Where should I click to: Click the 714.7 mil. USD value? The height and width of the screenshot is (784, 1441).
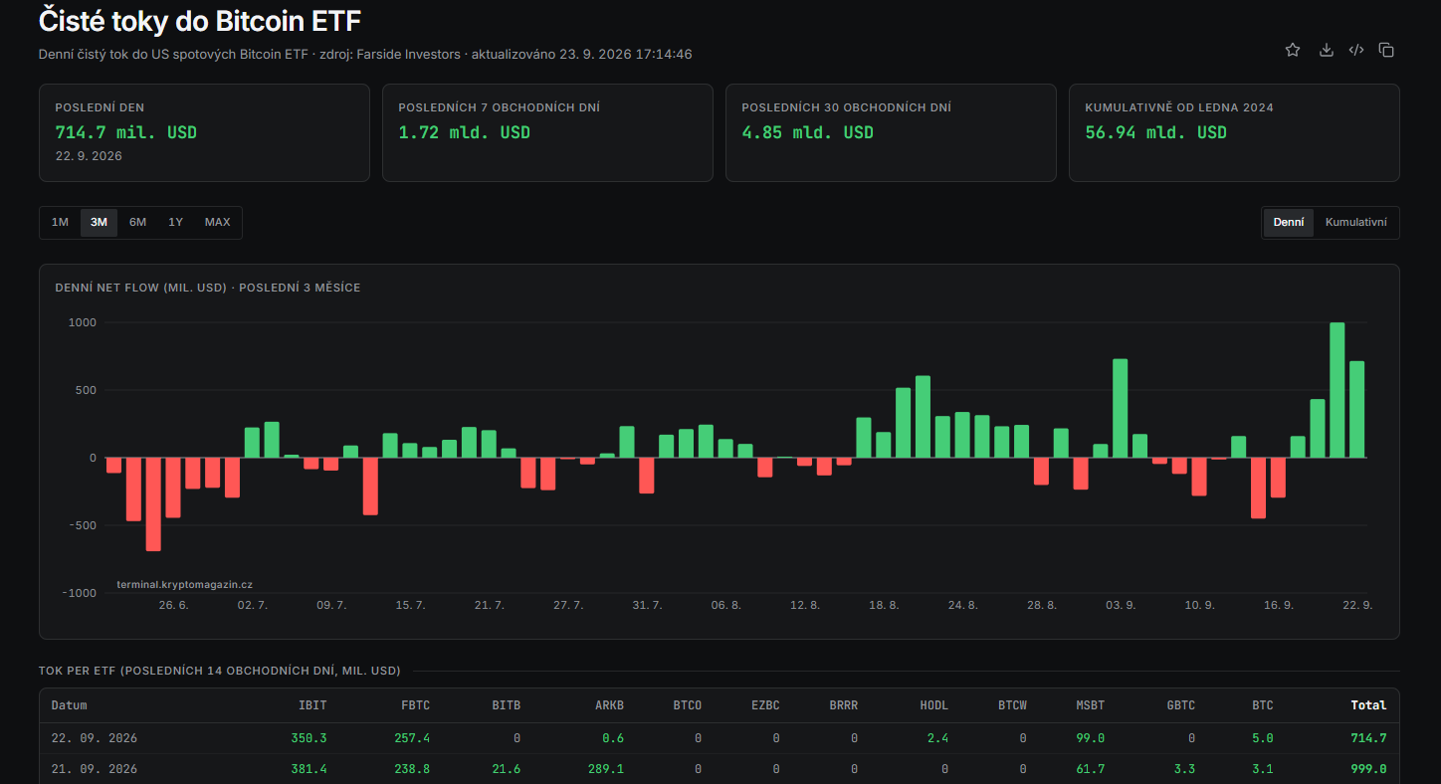126,132
